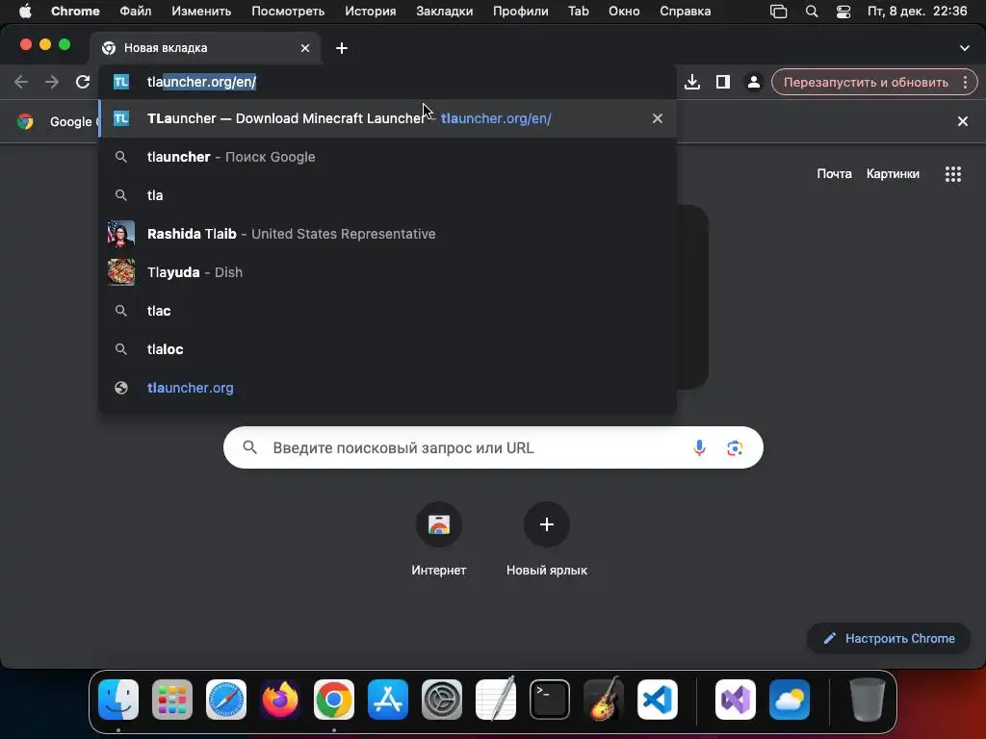Go forward using the forward arrow
986x739 pixels.
pos(52,82)
